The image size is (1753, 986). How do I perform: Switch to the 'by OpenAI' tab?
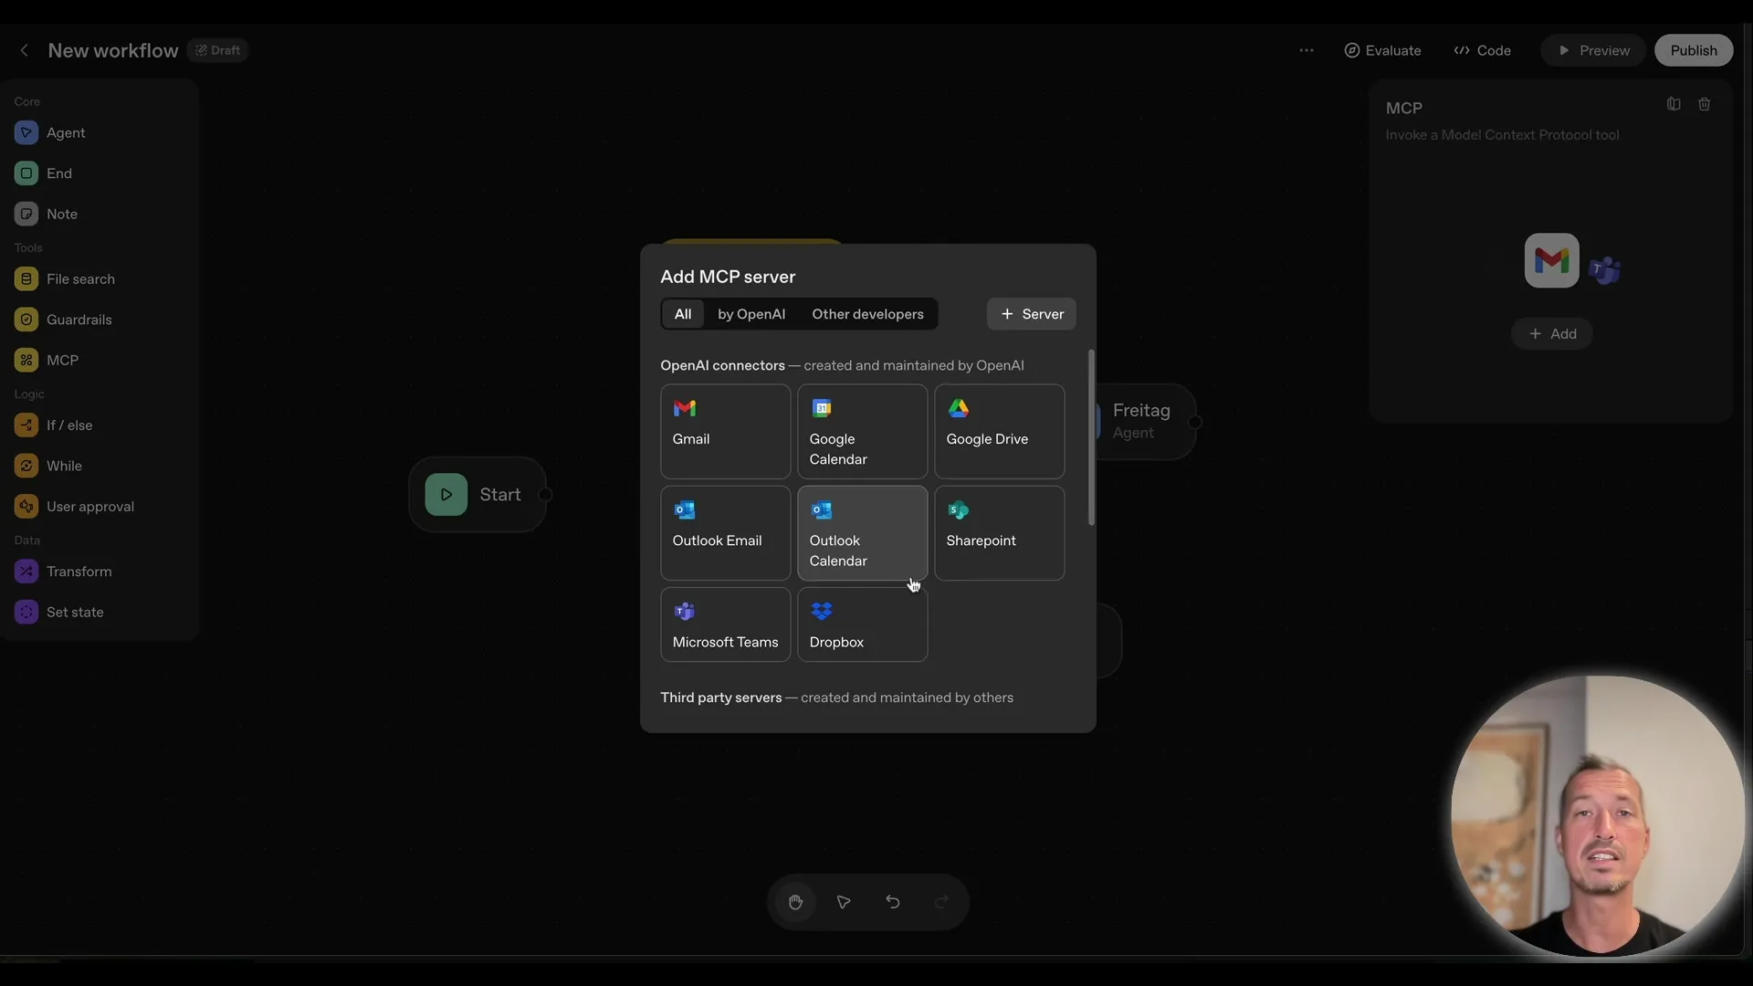(751, 314)
